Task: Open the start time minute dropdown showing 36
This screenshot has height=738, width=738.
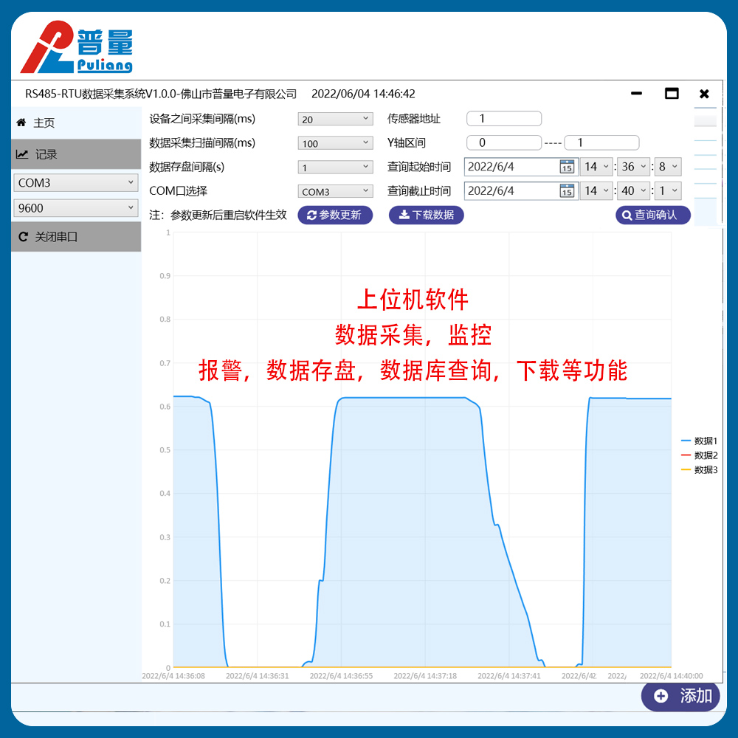Action: (633, 167)
